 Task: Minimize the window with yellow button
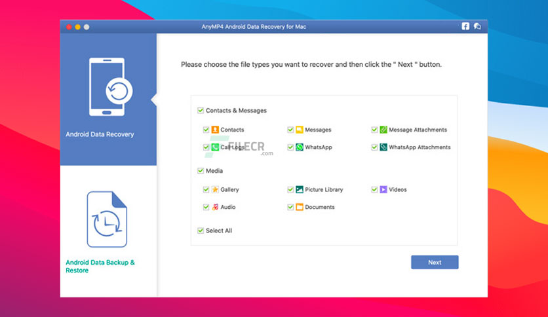pyautogui.click(x=77, y=27)
